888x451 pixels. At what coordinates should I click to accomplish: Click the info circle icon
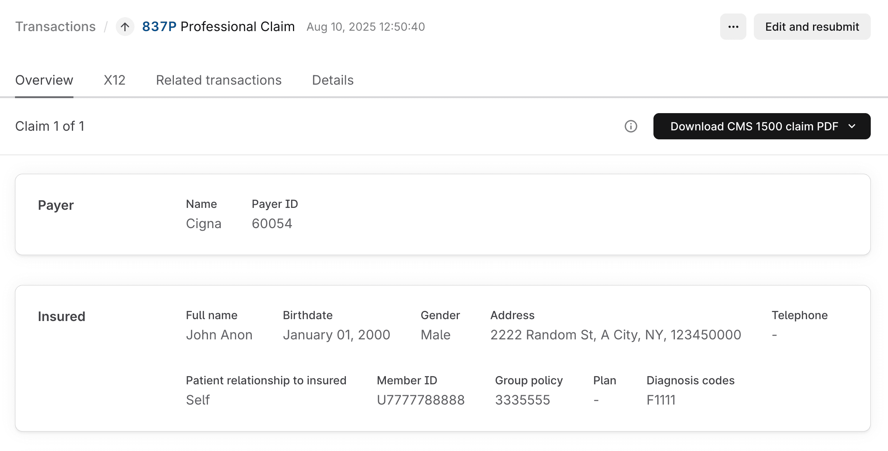[631, 127]
